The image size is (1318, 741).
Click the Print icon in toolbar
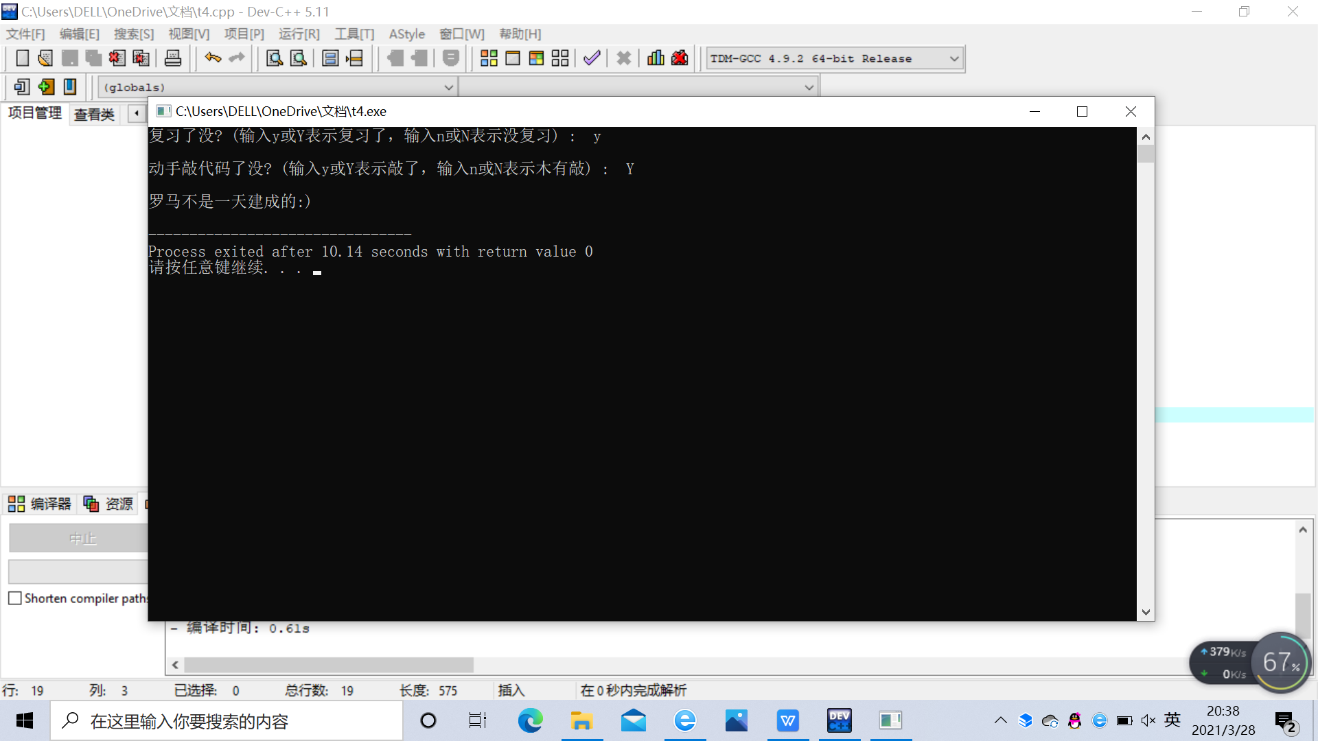coord(173,58)
